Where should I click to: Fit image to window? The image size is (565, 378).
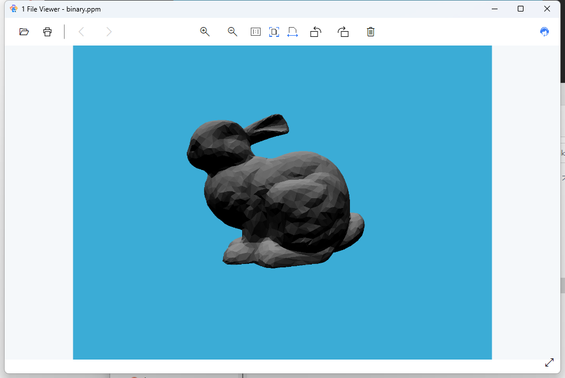click(274, 32)
